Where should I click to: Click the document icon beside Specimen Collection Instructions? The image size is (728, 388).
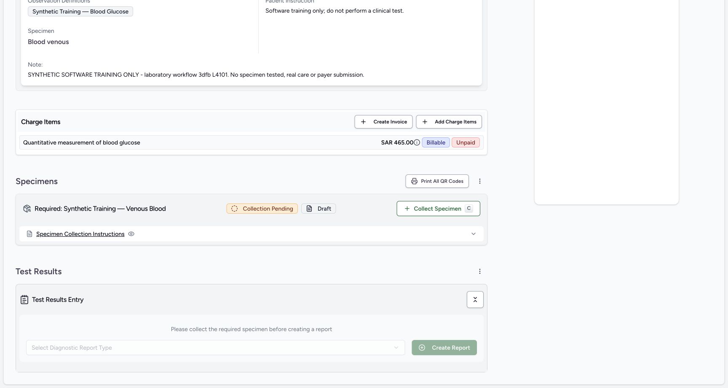29,234
